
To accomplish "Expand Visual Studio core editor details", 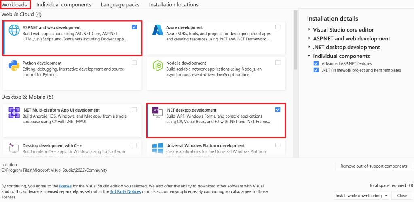I will [309, 30].
